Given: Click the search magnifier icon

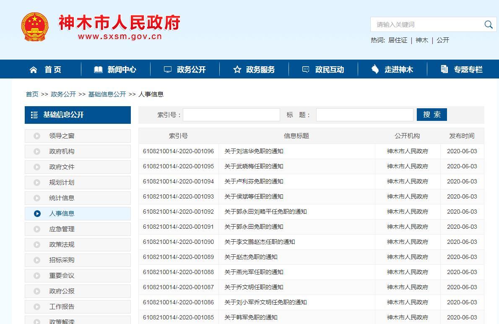Looking at the screenshot, I should 489,24.
